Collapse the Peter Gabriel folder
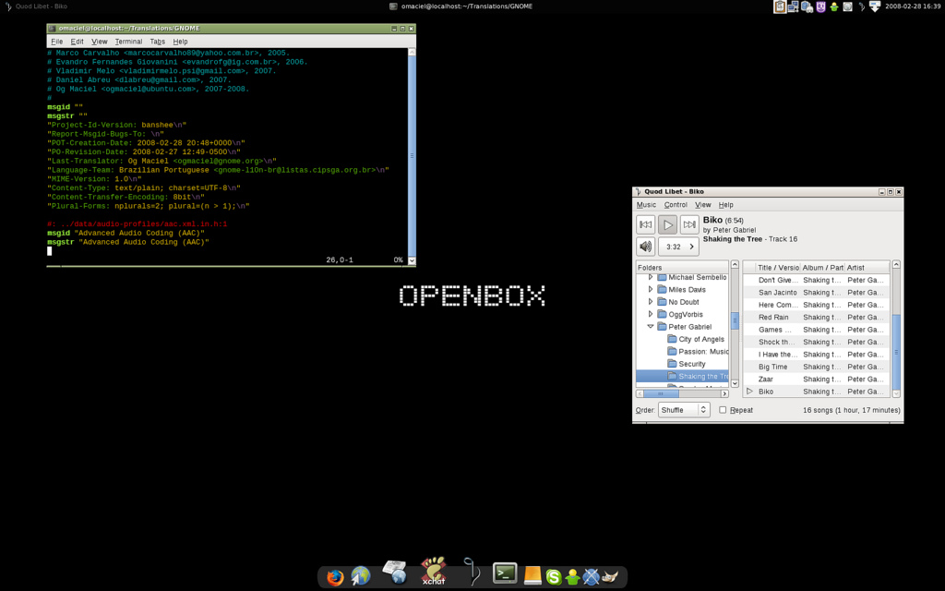The width and height of the screenshot is (945, 591). coord(651,327)
